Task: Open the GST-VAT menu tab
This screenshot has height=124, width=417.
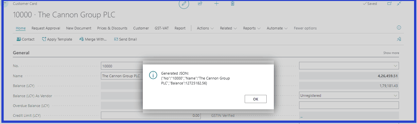Action: coord(161,28)
